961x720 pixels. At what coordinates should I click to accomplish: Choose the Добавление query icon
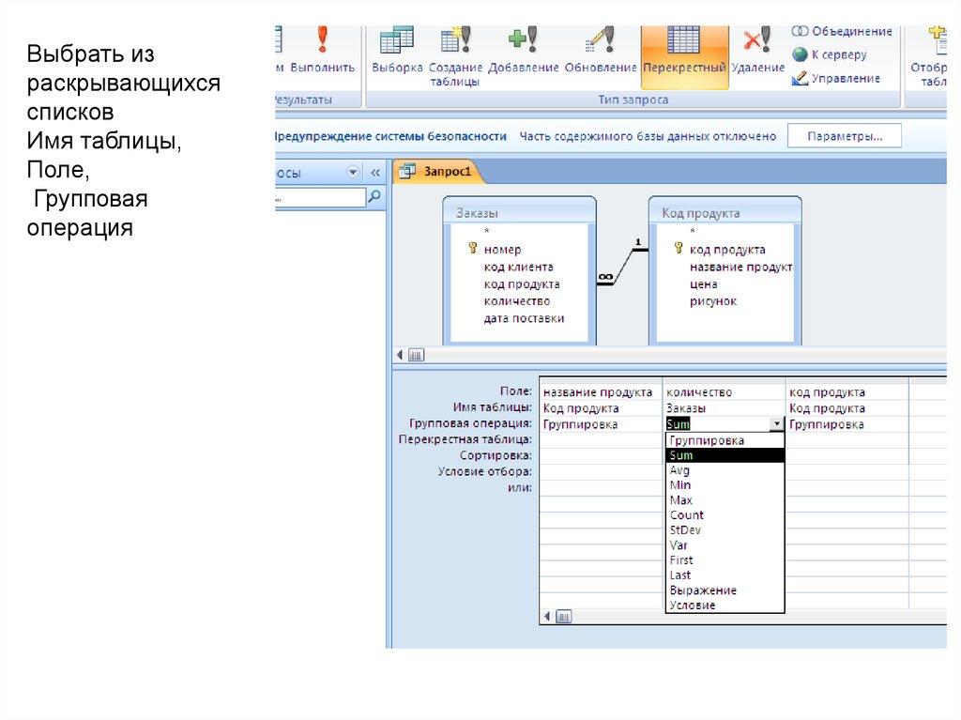pos(522,42)
